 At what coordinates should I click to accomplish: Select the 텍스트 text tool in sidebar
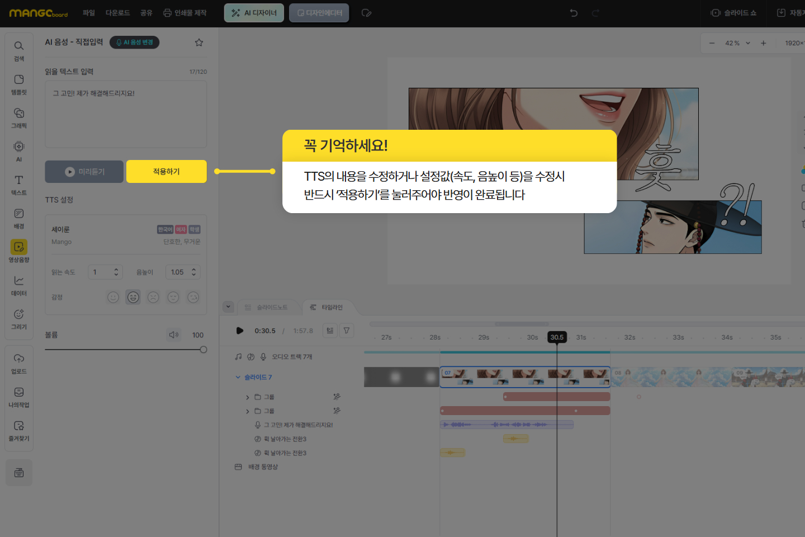click(18, 185)
